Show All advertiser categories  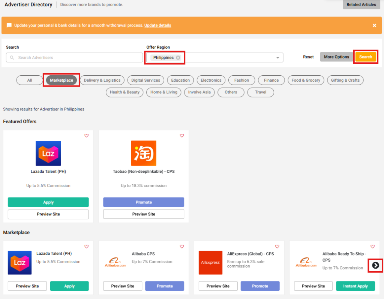(x=30, y=80)
